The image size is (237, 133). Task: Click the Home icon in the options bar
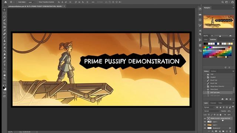point(6,2)
